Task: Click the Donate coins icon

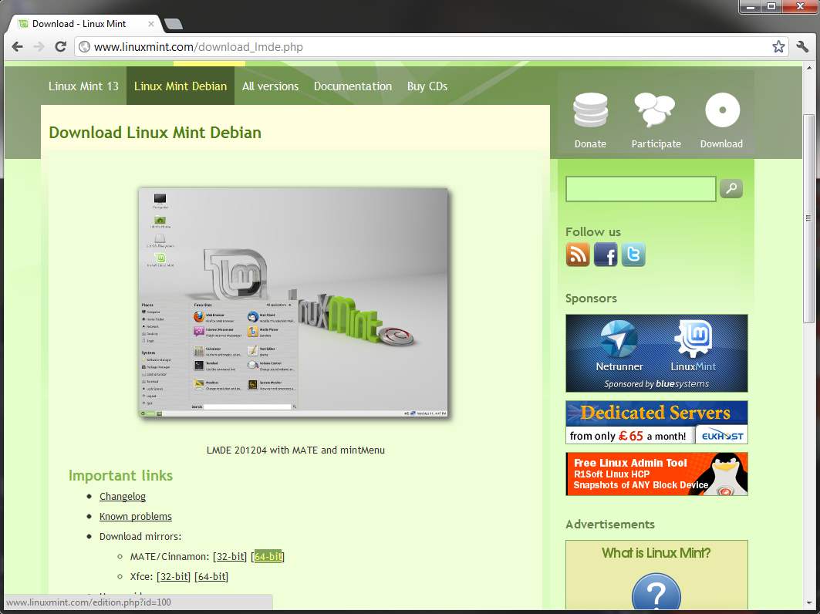Action: click(x=590, y=110)
